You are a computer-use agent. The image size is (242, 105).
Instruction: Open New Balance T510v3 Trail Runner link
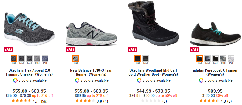pos(91,73)
